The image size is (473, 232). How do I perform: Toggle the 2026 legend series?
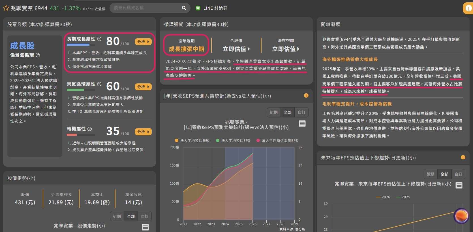(x=383, y=197)
